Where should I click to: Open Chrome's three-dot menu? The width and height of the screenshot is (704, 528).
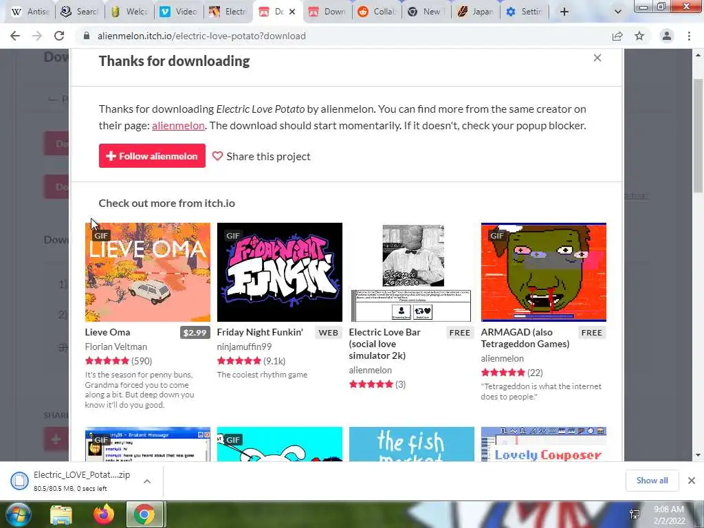point(689,36)
